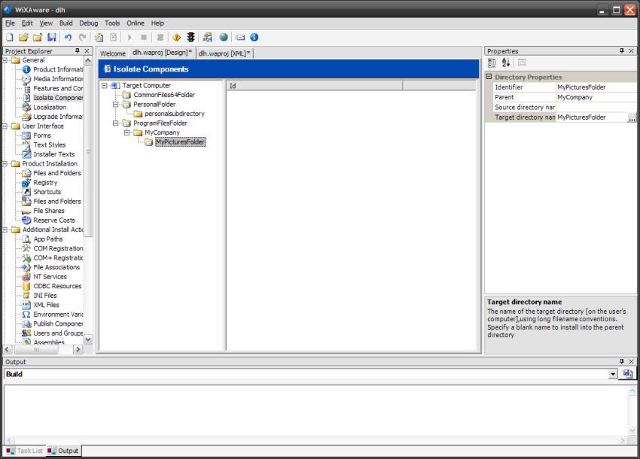Switch to the Welcome tab

pyautogui.click(x=113, y=53)
